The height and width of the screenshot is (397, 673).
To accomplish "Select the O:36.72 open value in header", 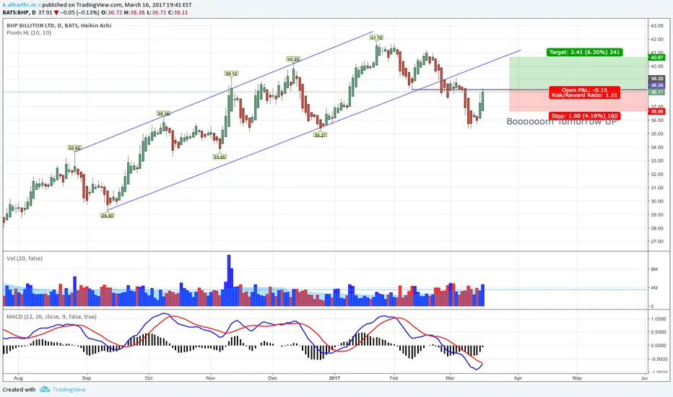I will pyautogui.click(x=112, y=12).
